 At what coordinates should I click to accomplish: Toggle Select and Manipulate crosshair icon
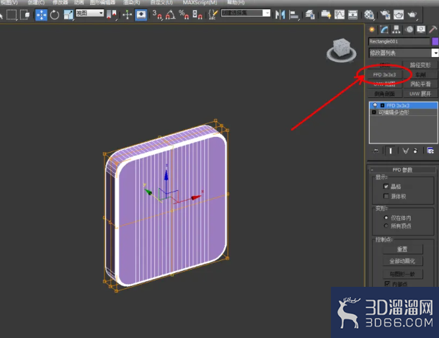[127, 14]
